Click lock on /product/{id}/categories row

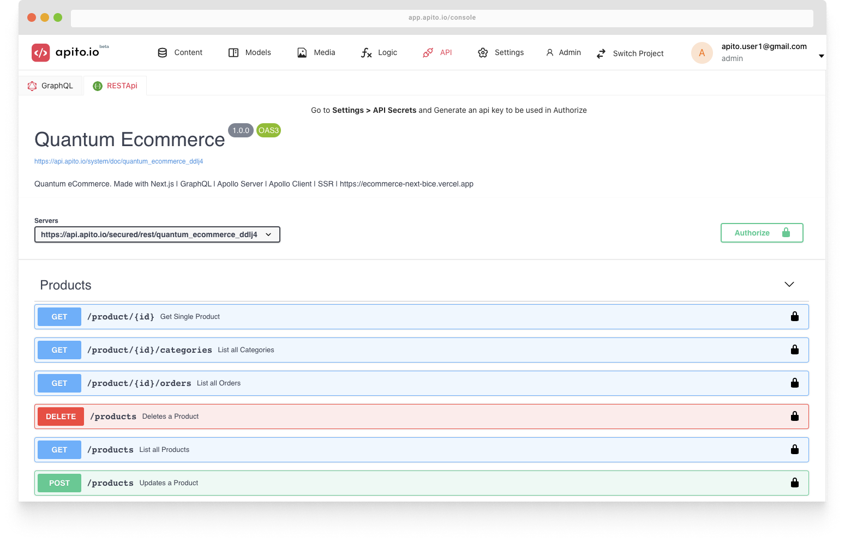click(x=795, y=350)
